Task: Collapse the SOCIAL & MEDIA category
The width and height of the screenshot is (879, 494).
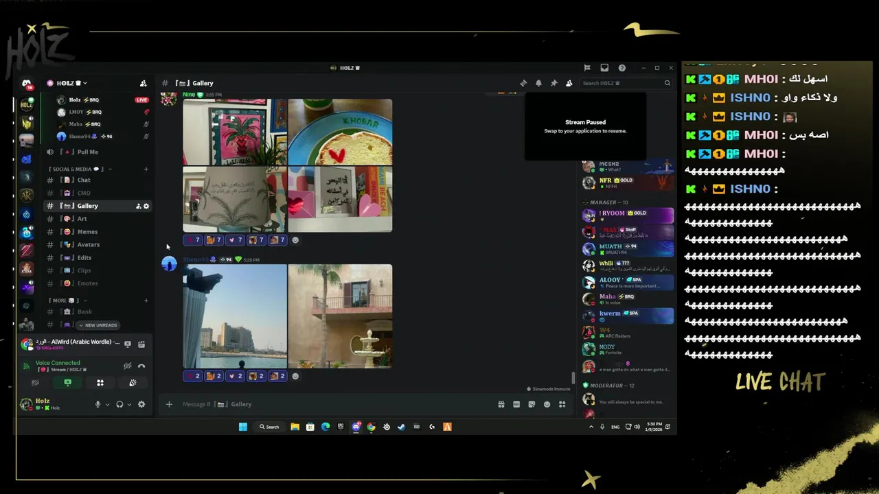Action: pos(79,169)
